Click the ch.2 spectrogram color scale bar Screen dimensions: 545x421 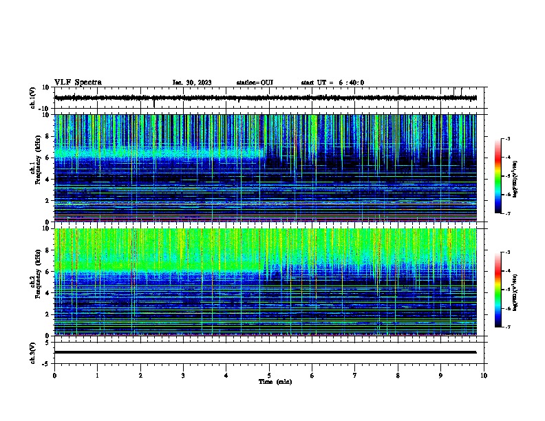pos(498,290)
